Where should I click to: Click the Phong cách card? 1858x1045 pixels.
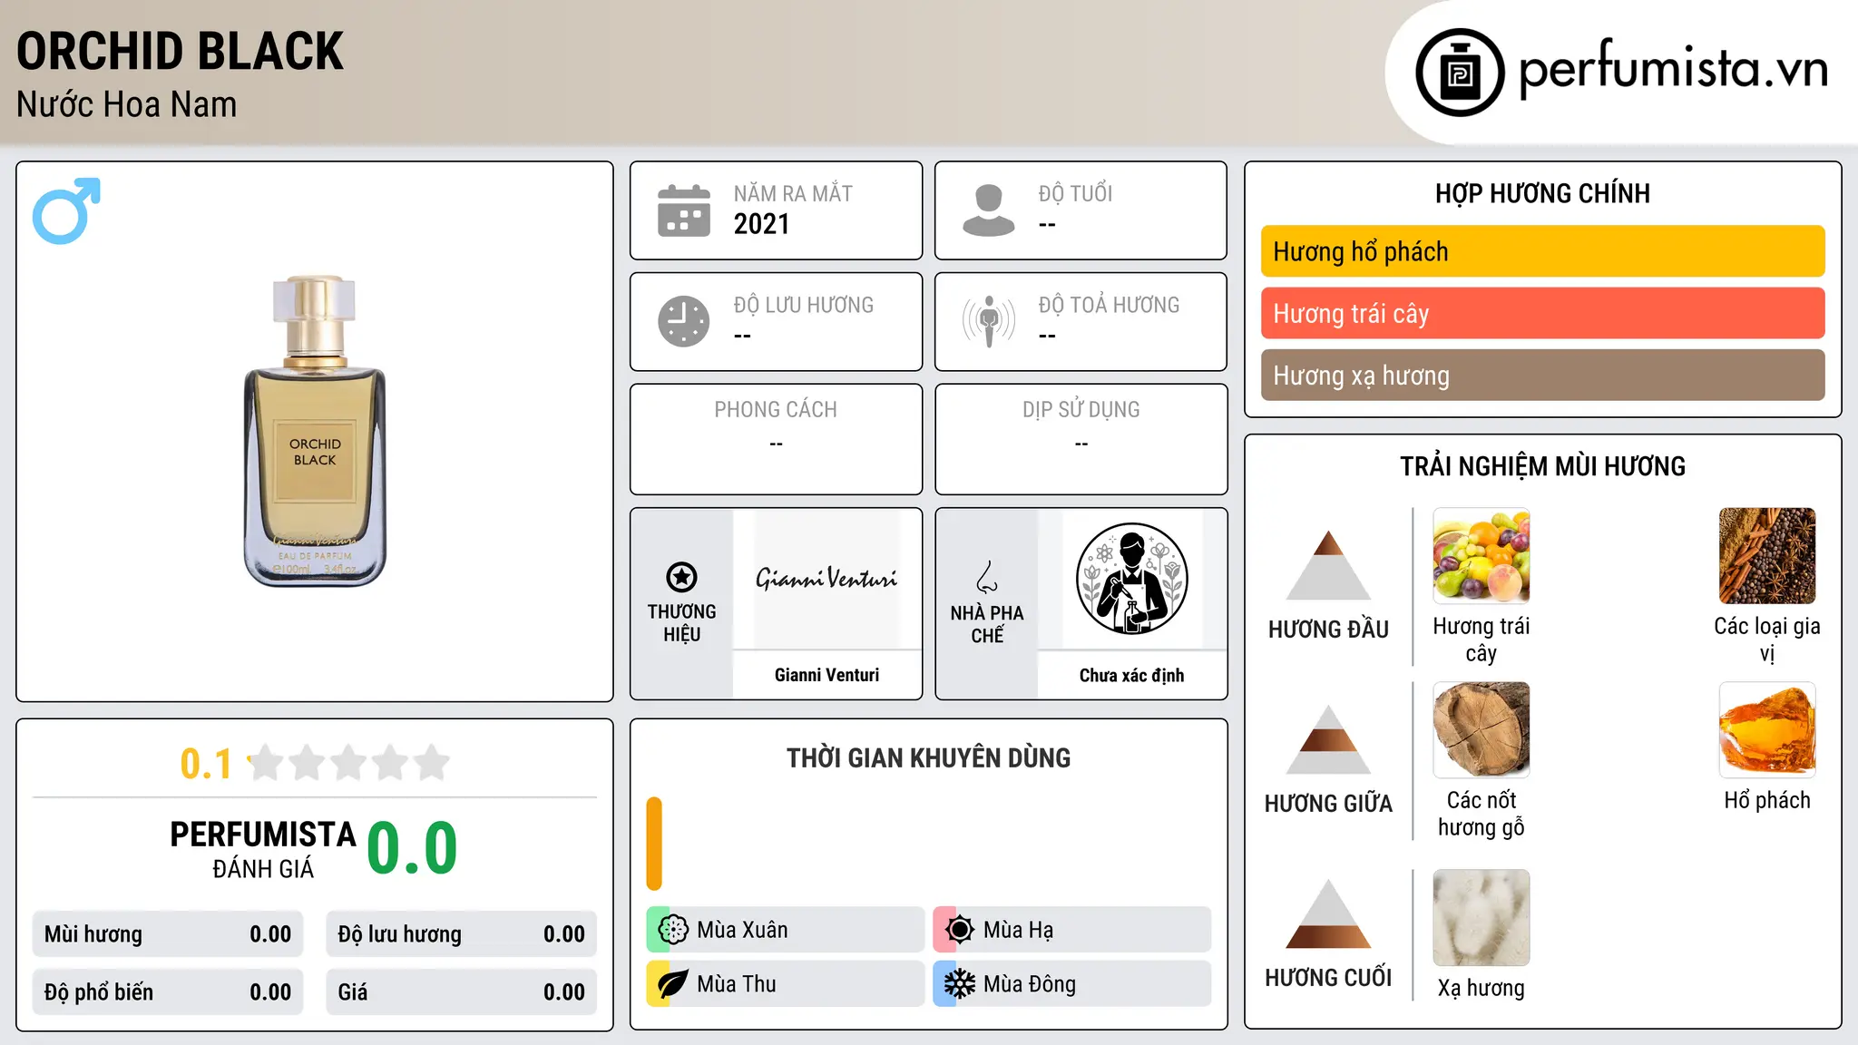pyautogui.click(x=776, y=439)
